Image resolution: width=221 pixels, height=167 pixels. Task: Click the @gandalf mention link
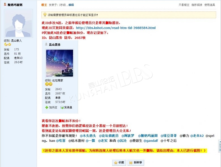tap(151, 141)
